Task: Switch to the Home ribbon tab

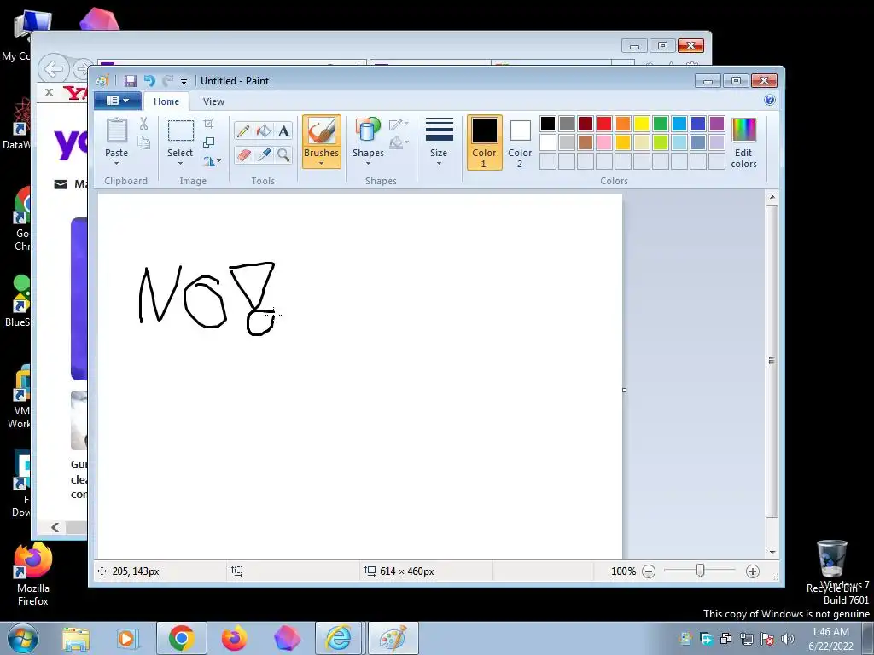Action: pyautogui.click(x=166, y=101)
